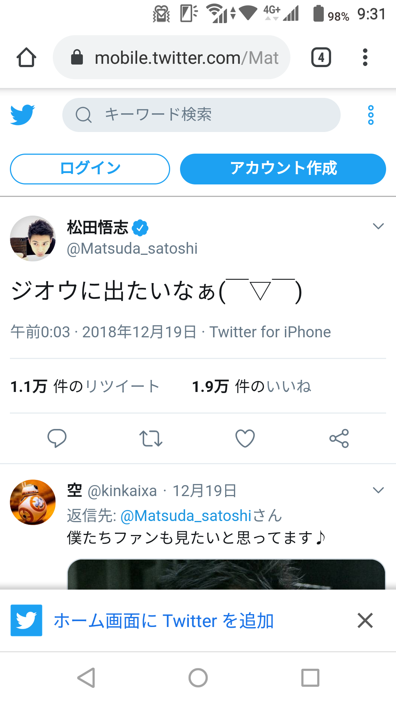Tap the Twitter bird logo
This screenshot has height=704, width=396.
pyautogui.click(x=23, y=115)
